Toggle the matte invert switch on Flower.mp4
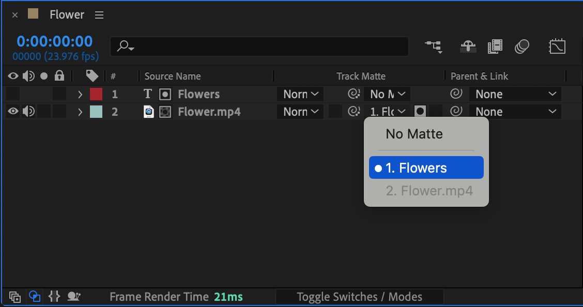The width and height of the screenshot is (583, 307). [x=420, y=112]
